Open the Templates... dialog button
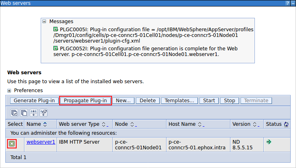Screen dimensions: 296x168 click(180, 101)
